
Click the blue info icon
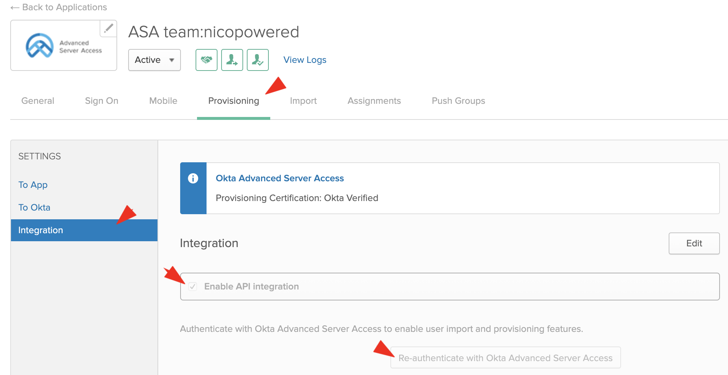193,178
